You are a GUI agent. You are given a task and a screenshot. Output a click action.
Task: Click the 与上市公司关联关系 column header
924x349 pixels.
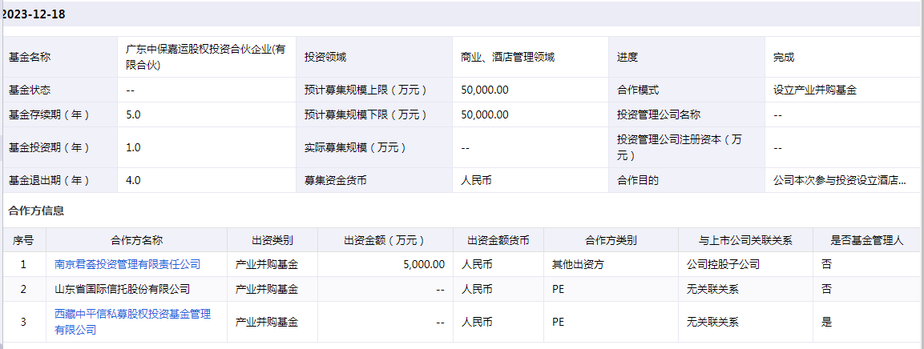pyautogui.click(x=744, y=240)
